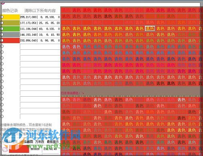Select the radio button beside the gray record

point(2,34)
